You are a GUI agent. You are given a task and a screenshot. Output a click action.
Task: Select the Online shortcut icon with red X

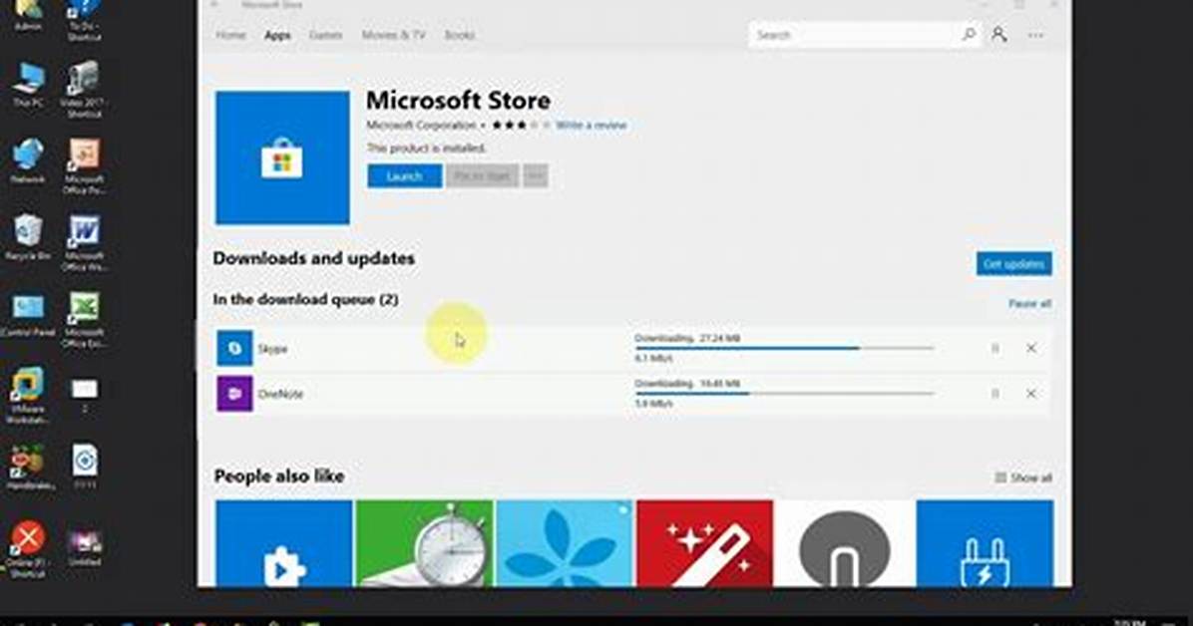(28, 547)
